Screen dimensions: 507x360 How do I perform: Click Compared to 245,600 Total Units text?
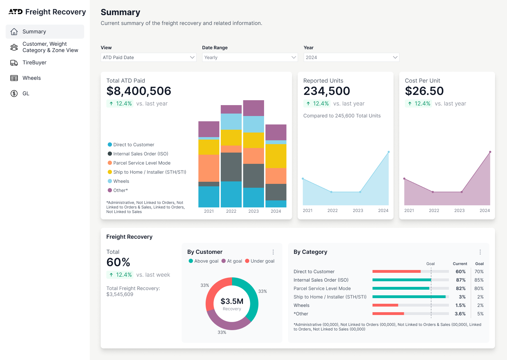342,116
